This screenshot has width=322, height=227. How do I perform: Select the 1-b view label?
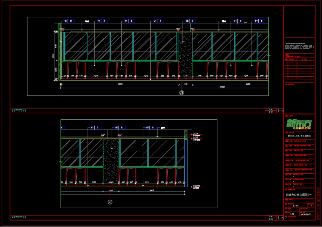280,218
